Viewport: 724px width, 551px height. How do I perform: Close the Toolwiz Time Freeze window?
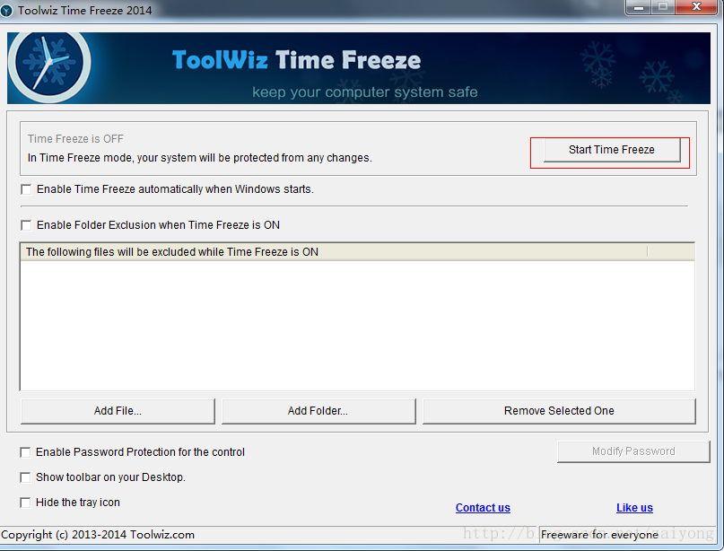click(697, 7)
